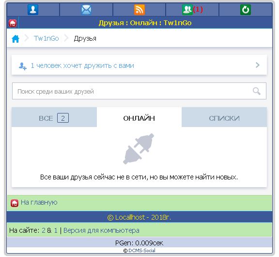This screenshot has width=279, height=257.
Task: Open the orange RSS feed icon
Action: [x=139, y=10]
